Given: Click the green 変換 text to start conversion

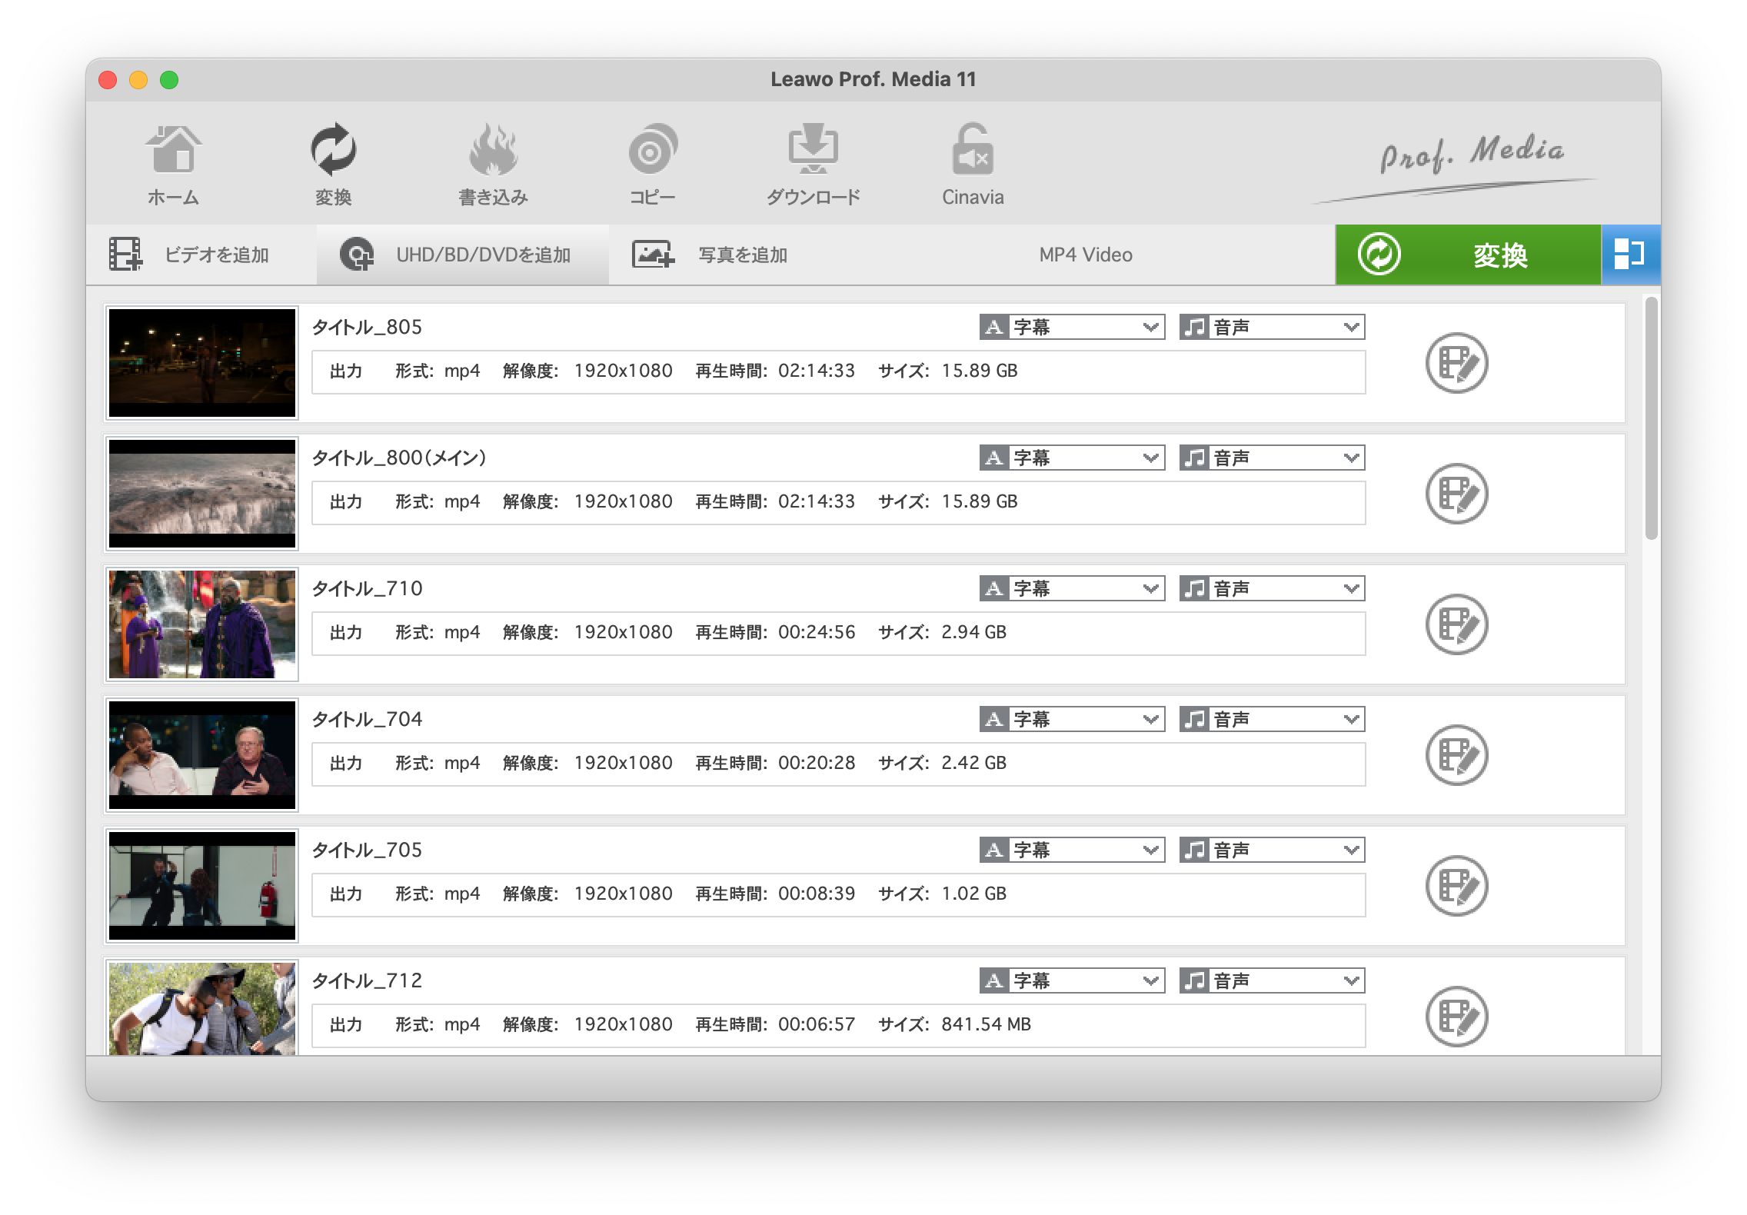Looking at the screenshot, I should pos(1500,255).
